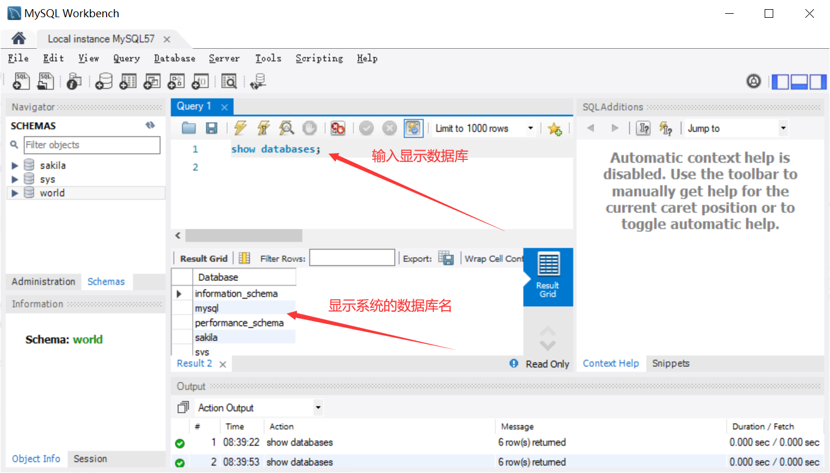
Task: Run EXPLAIN with the magnifier lightning icon
Action: 286,128
